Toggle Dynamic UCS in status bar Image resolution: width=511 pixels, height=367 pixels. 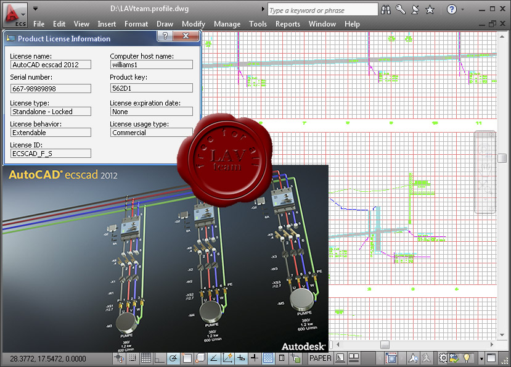click(x=227, y=358)
